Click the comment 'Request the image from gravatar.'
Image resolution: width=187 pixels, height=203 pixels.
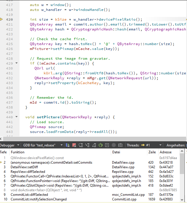pyautogui.click(x=70, y=59)
